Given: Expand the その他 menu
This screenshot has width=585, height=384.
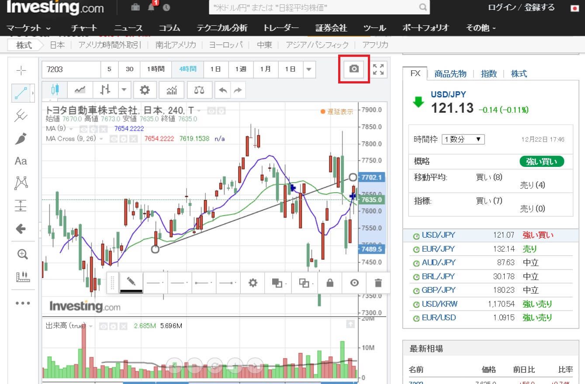Looking at the screenshot, I should point(481,28).
